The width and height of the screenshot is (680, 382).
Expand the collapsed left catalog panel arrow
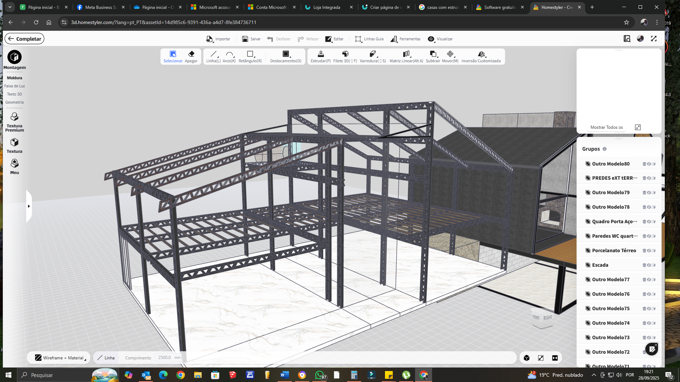point(29,206)
